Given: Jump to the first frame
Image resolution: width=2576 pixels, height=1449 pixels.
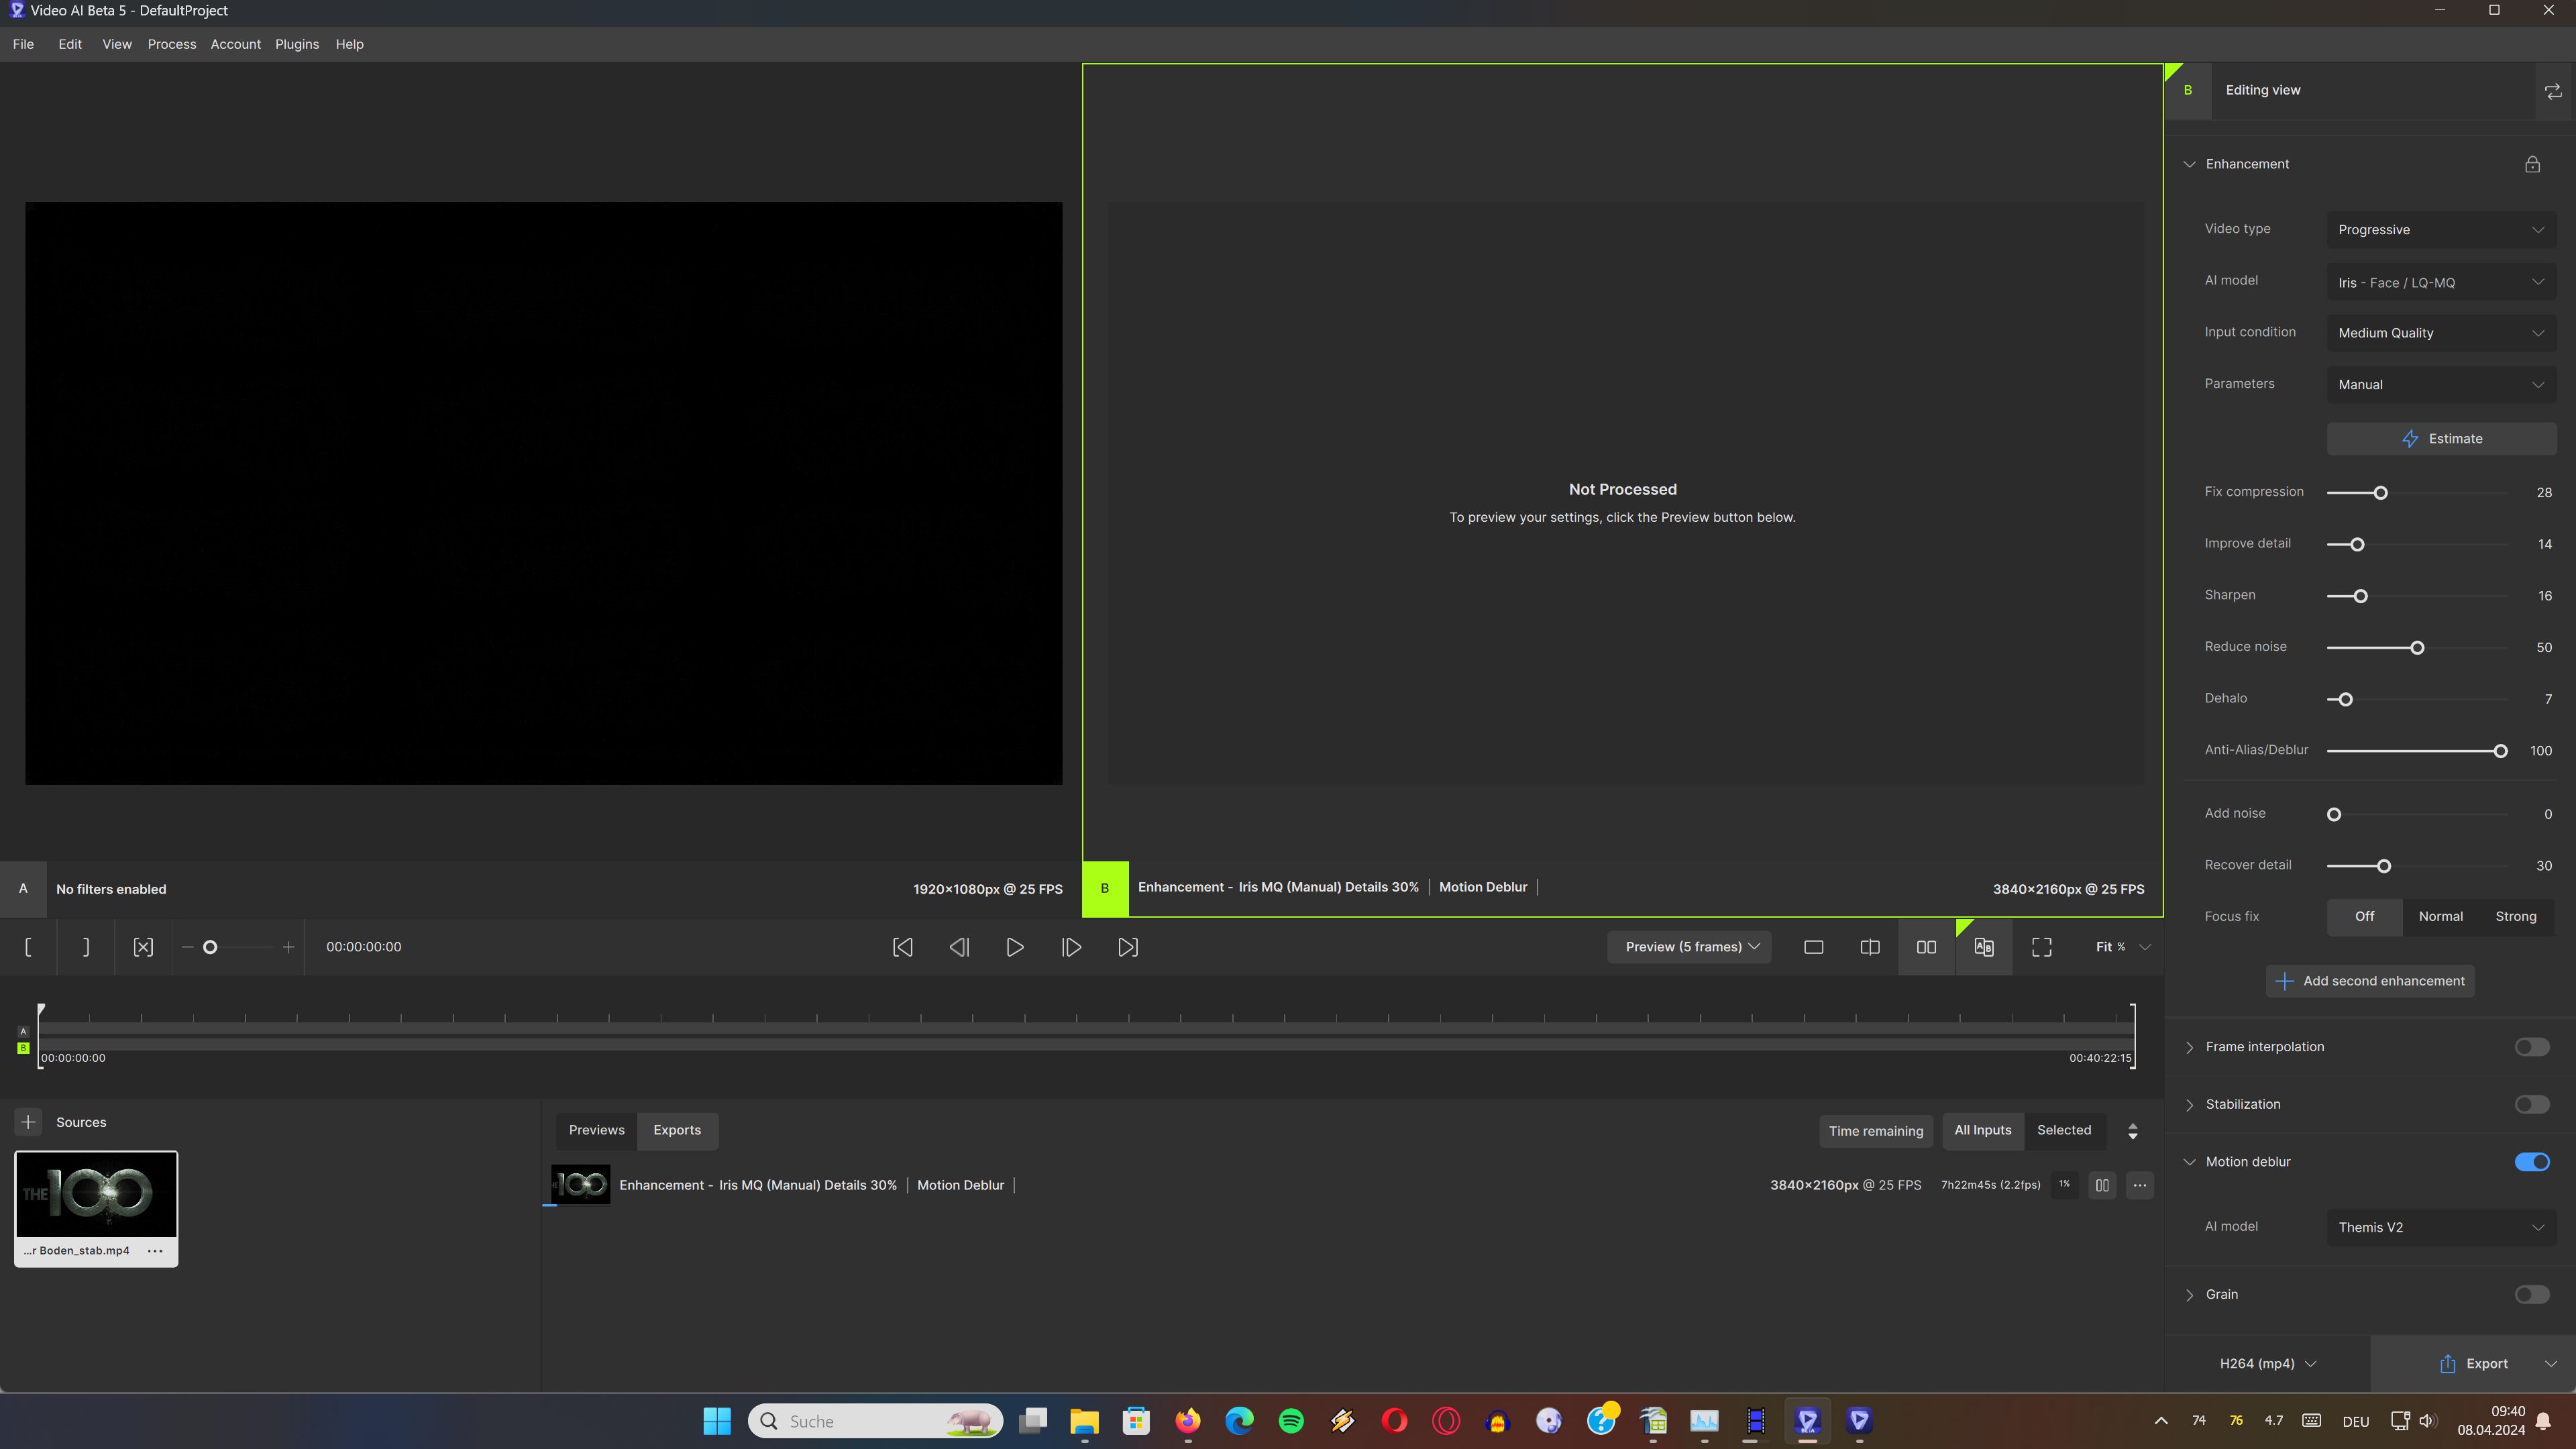Looking at the screenshot, I should point(902,947).
